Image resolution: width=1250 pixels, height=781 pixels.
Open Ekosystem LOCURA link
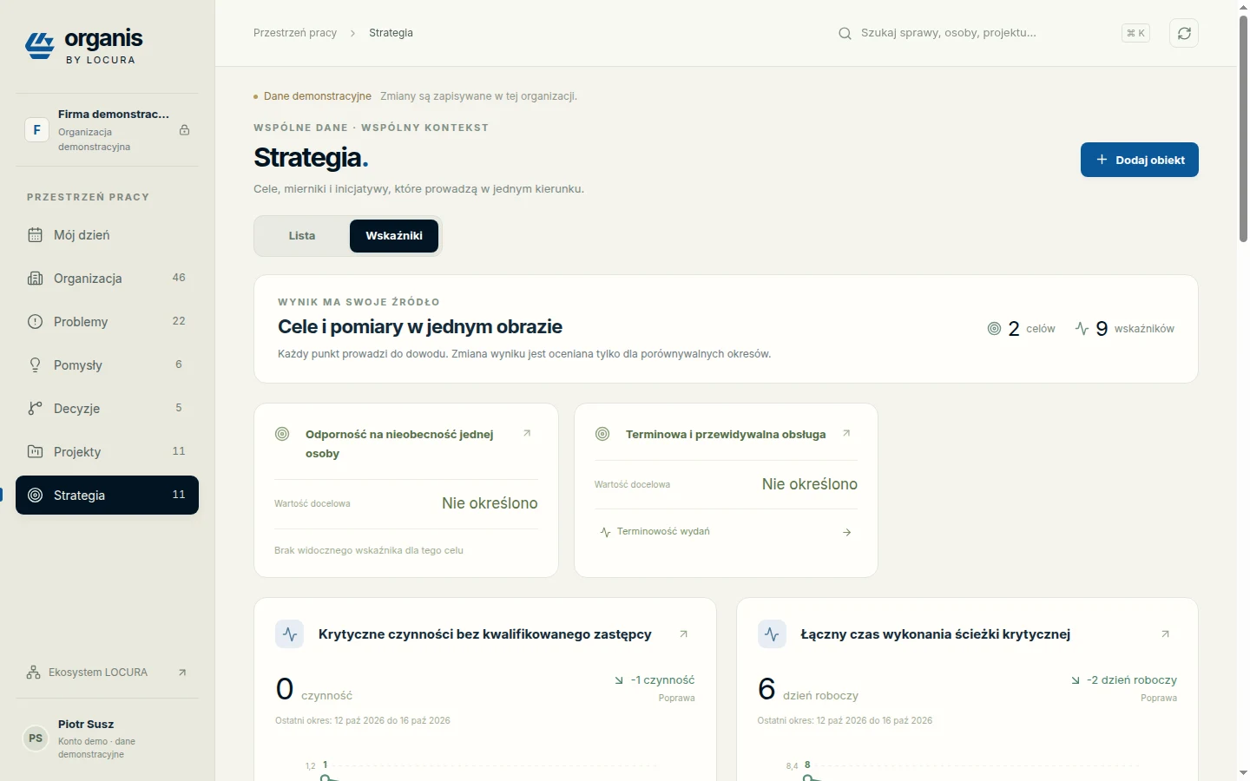[107, 673]
